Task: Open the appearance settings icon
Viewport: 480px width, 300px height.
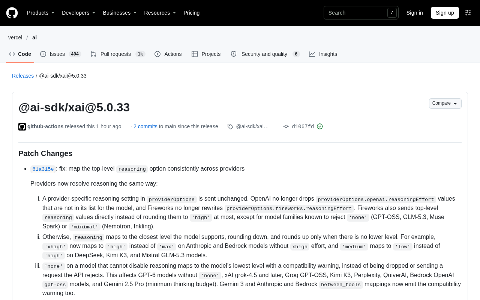Action: point(468,13)
